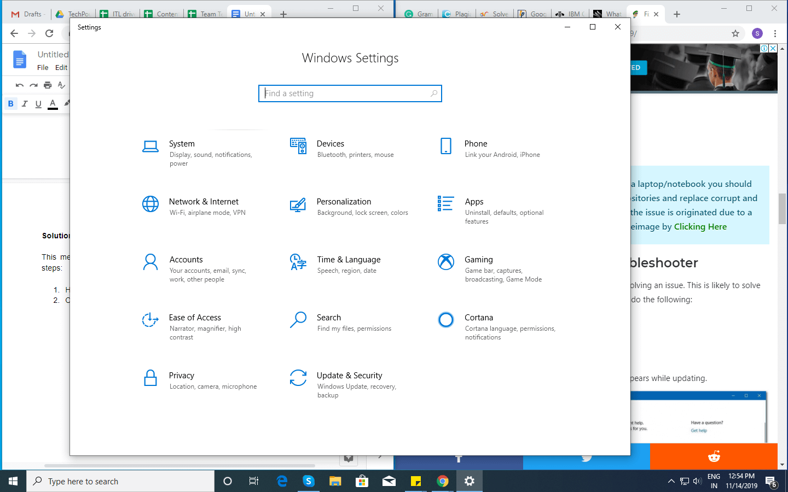Launch Skype from the taskbar
788x492 pixels.
(309, 481)
